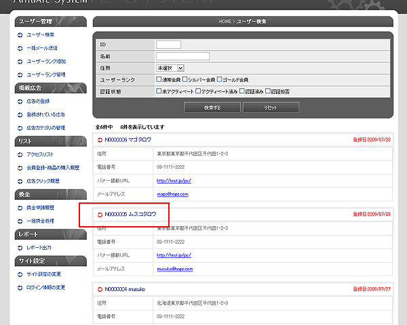This screenshot has height=325, width=407.
Task: Tick the ゴールド会員 checkbox
Action: (220, 79)
